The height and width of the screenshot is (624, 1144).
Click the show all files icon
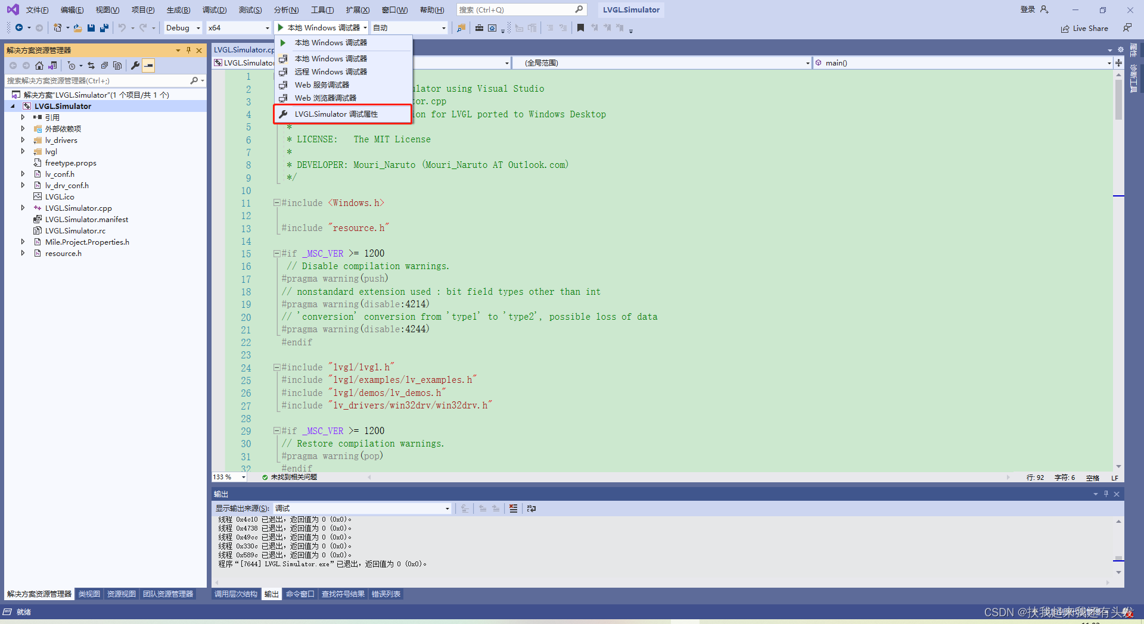point(117,65)
